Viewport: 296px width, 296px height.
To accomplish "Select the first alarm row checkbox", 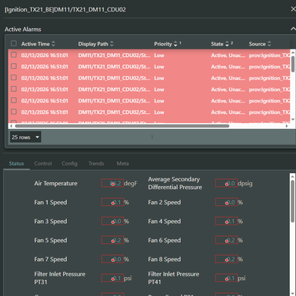I will (x=14, y=55).
